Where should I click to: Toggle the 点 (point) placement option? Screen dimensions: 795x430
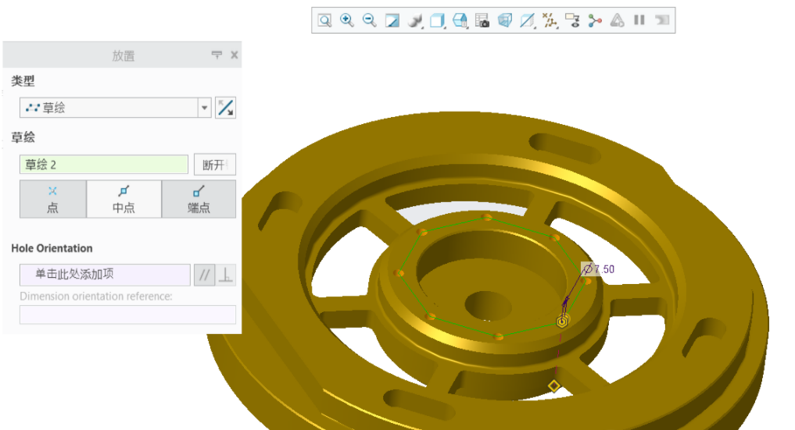coord(52,199)
